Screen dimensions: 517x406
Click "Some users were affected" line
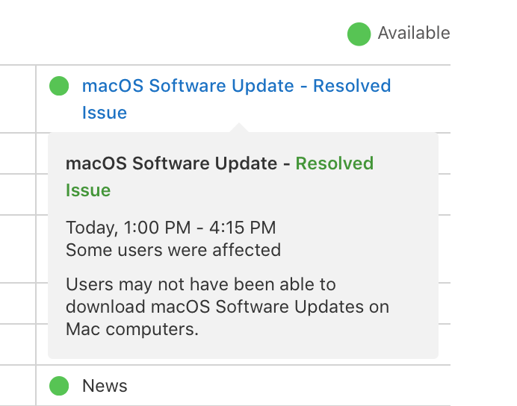(x=173, y=250)
